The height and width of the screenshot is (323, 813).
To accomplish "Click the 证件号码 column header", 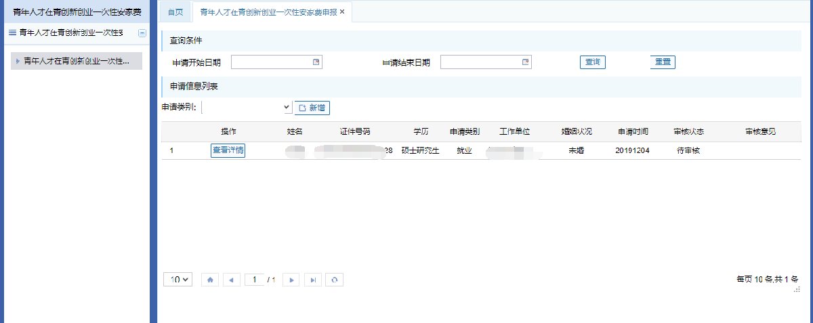I will pyautogui.click(x=356, y=131).
